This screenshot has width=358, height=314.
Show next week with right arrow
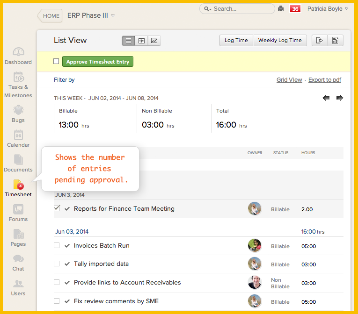point(340,98)
